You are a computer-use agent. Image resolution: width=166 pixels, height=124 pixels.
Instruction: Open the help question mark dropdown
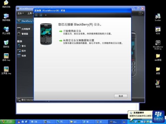click(x=141, y=13)
